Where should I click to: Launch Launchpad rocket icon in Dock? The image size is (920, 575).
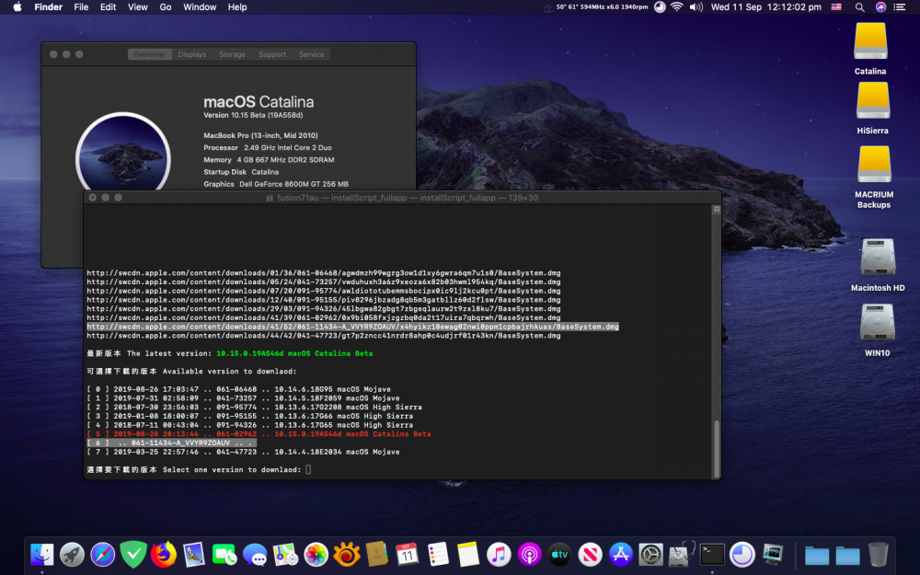[x=72, y=554]
